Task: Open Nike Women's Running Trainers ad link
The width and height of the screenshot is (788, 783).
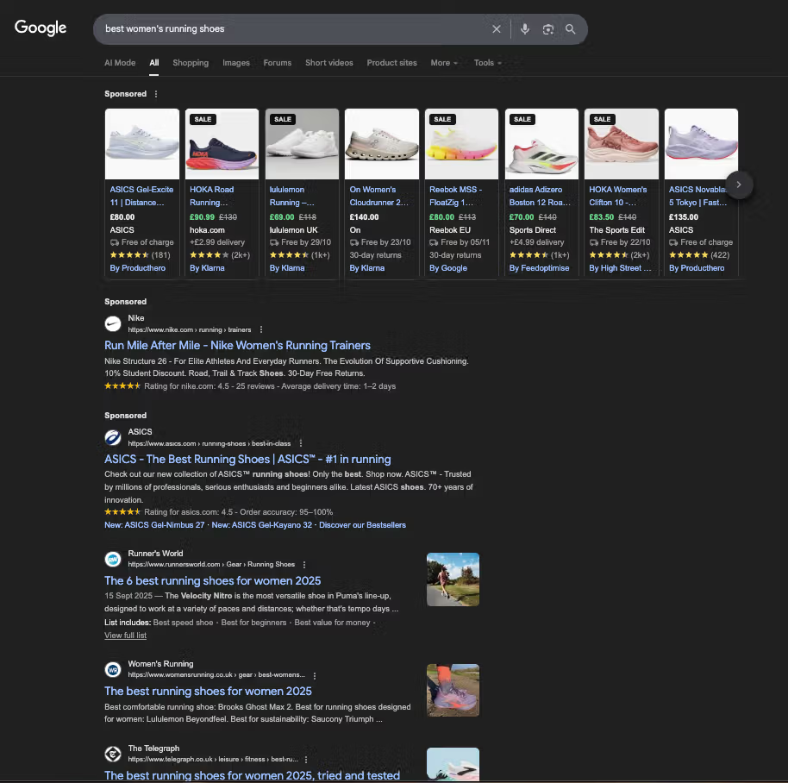Action: [237, 346]
